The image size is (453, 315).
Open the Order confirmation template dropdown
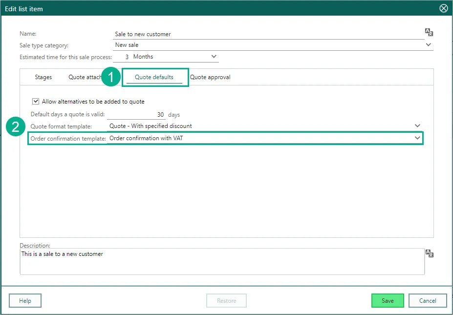coord(417,138)
